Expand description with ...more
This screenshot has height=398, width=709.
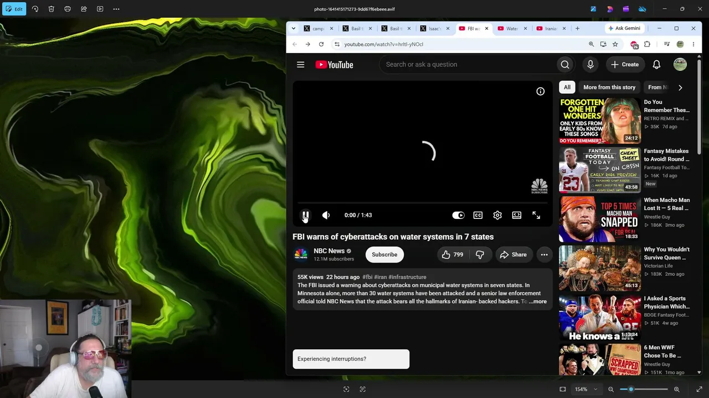pos(537,301)
